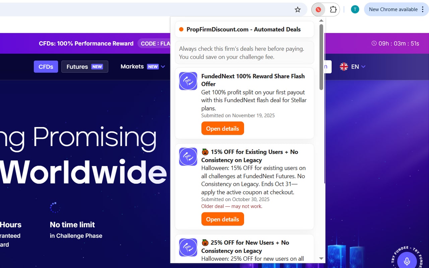Image resolution: width=429 pixels, height=268 pixels.
Task: Open details for 15% OFF Existing Users deal
Action: 223,219
